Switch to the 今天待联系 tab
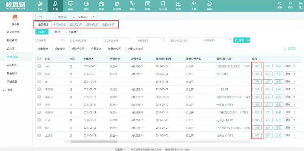Viewport: 304px width, 151px height. (60, 25)
